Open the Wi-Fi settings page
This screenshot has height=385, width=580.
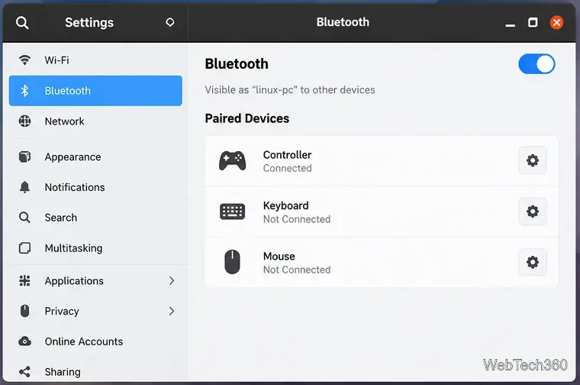tap(96, 60)
